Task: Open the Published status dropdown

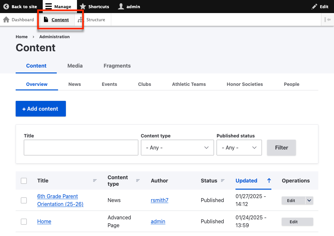Action: click(x=239, y=148)
